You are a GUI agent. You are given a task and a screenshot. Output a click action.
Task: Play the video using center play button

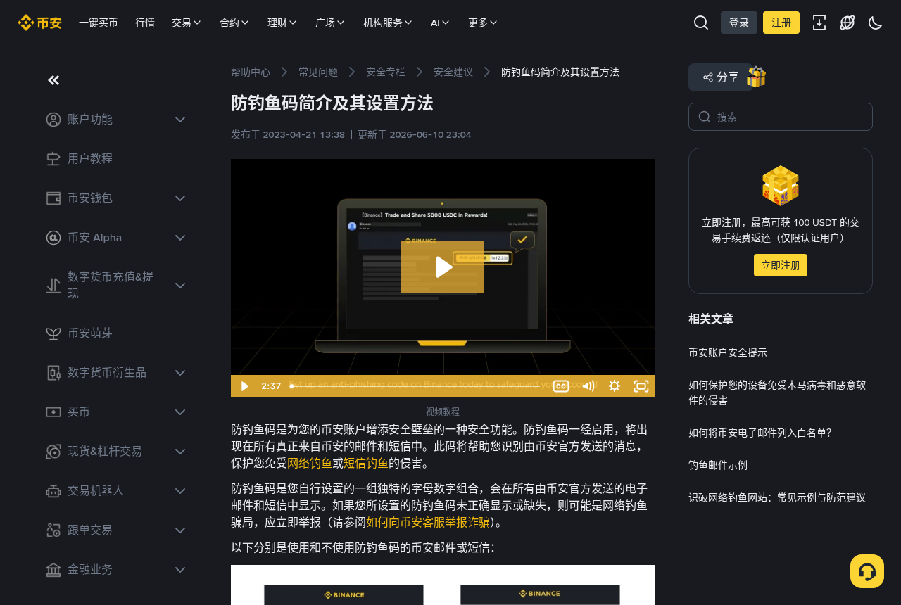click(x=443, y=267)
